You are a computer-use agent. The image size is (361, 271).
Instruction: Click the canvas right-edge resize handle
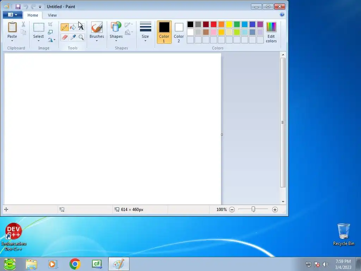coord(222,134)
